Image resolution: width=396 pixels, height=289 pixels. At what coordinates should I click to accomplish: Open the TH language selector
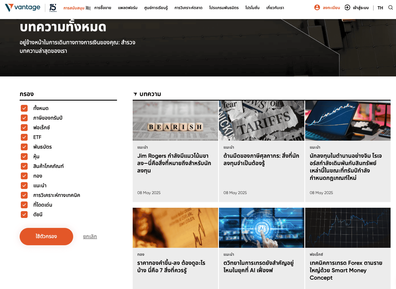click(x=380, y=8)
